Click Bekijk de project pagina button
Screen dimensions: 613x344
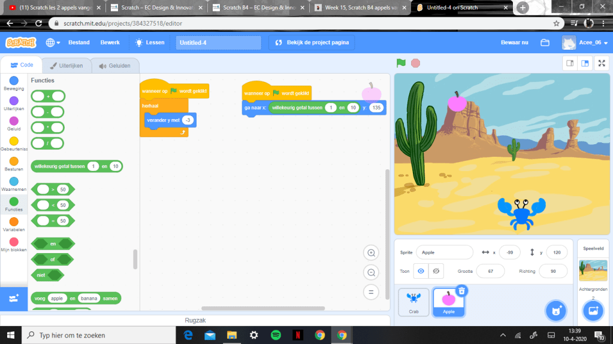click(312, 42)
